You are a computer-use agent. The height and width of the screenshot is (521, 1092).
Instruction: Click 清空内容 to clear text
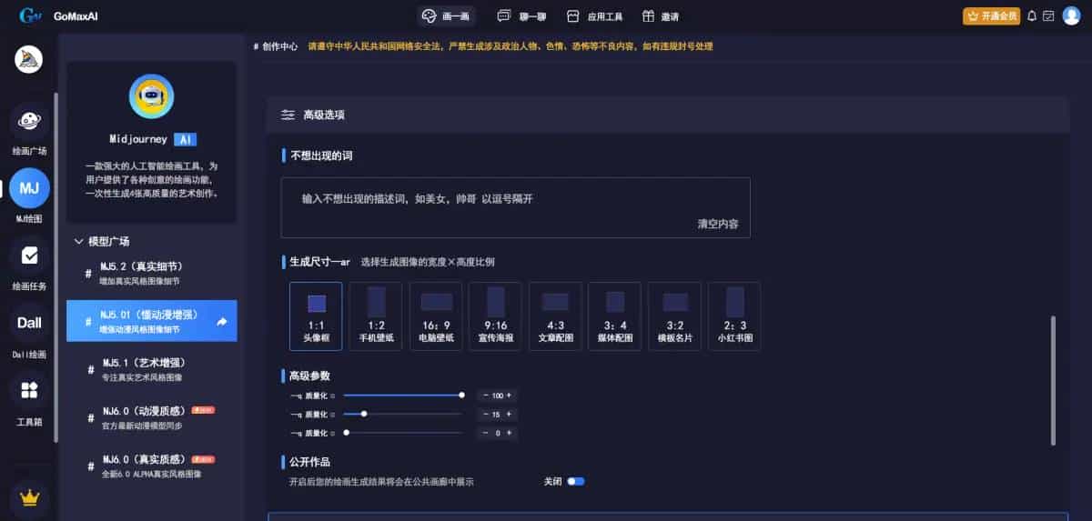click(x=718, y=223)
